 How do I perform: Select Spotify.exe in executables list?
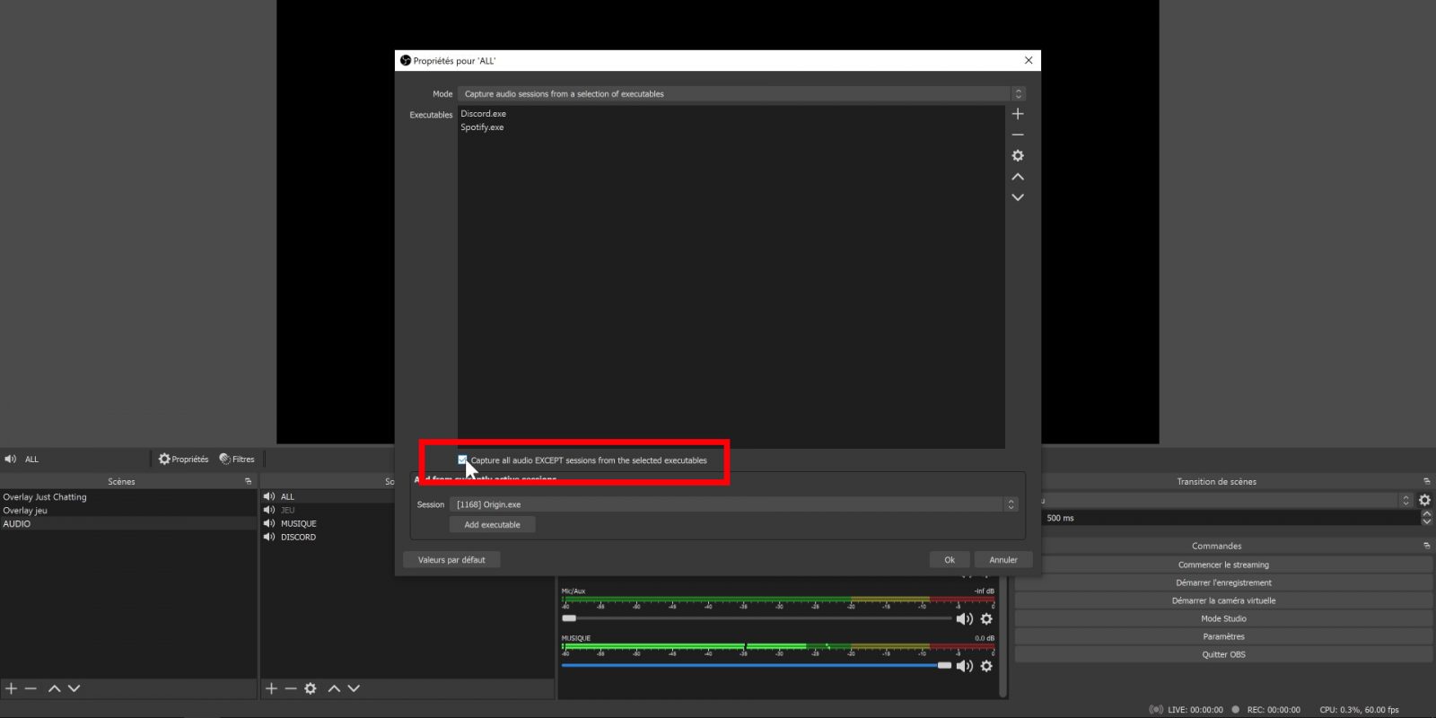[483, 127]
